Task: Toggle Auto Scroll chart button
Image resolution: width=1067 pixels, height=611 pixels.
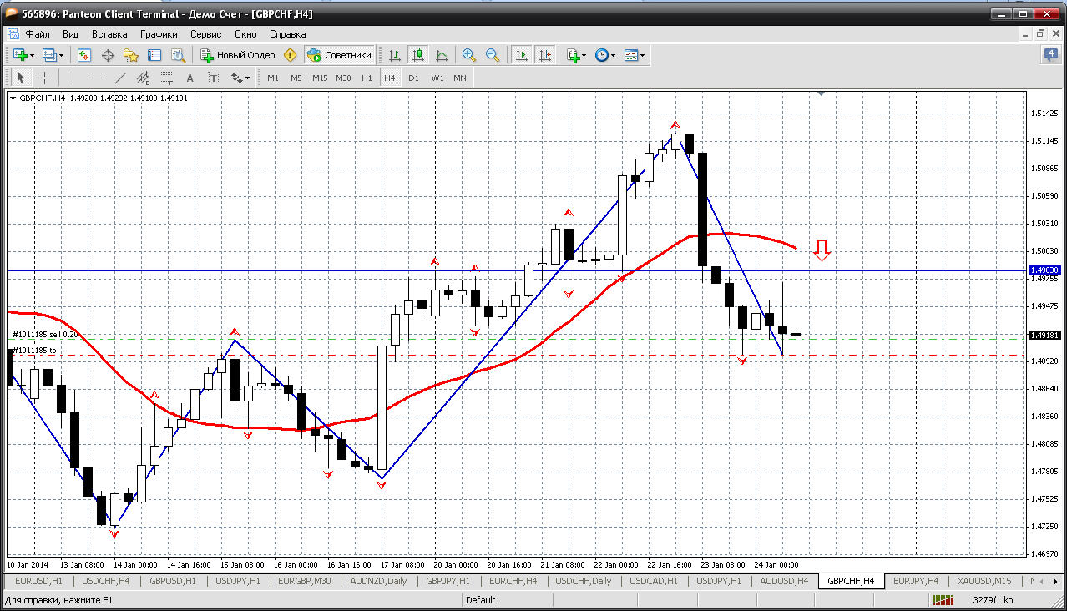Action: (521, 55)
